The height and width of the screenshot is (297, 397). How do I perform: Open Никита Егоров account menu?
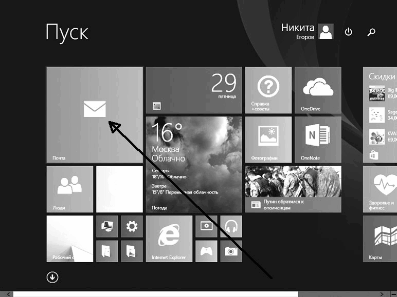click(x=307, y=31)
